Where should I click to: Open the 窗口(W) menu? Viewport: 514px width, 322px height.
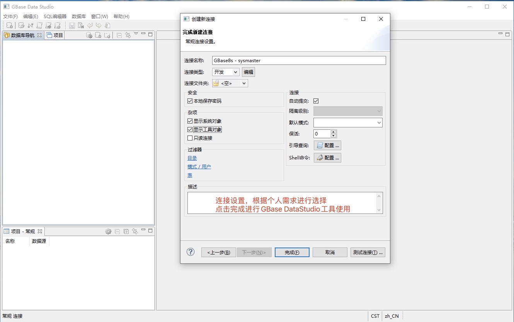point(100,17)
